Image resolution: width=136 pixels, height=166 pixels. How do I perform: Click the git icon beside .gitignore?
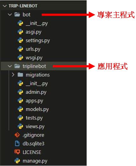coord(17,135)
